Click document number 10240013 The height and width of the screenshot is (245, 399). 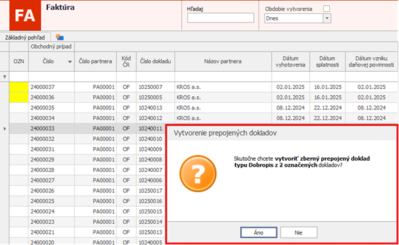click(150, 108)
